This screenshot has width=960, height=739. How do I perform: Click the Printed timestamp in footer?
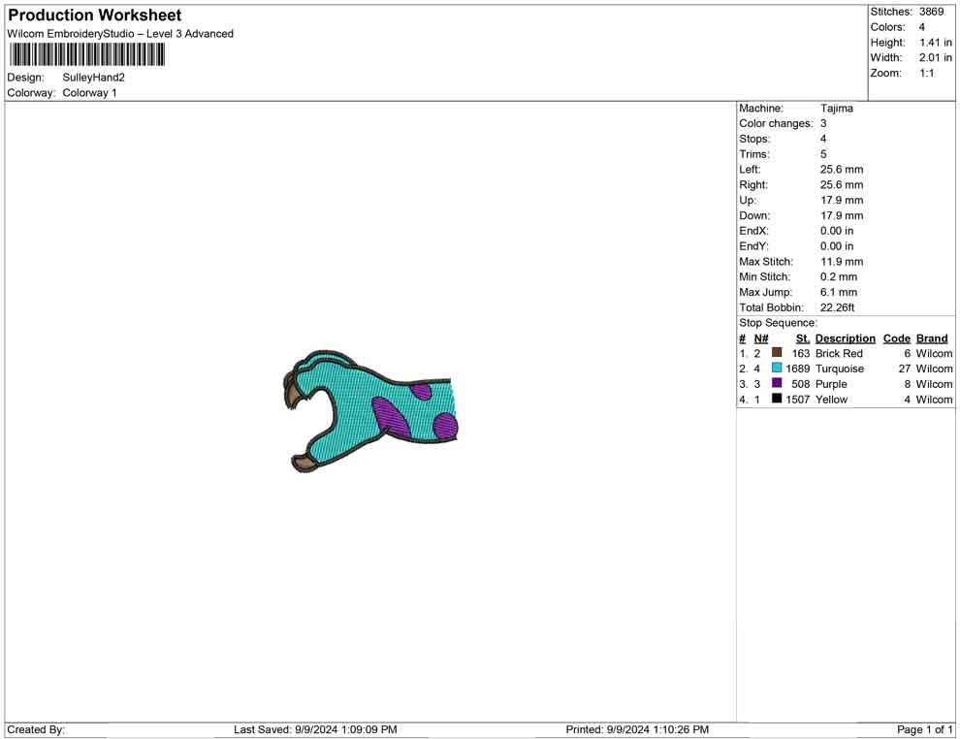(x=637, y=729)
